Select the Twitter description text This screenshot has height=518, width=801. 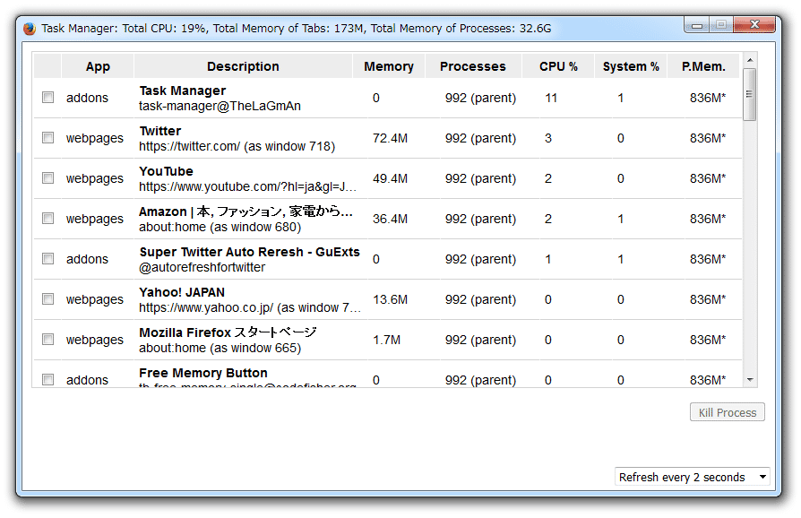(x=160, y=131)
